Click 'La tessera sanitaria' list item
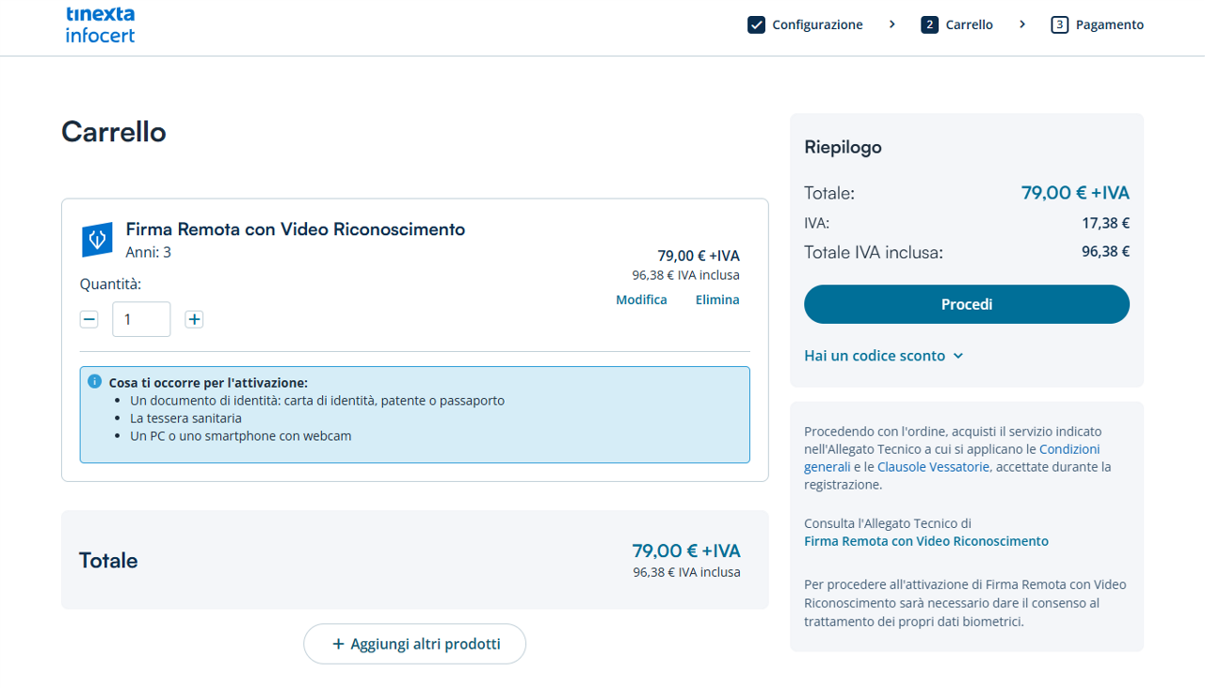1205x688 pixels. click(x=185, y=418)
